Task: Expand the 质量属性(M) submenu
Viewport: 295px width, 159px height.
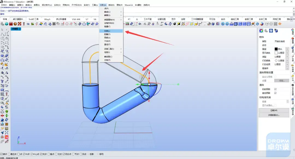Action: pos(111,20)
